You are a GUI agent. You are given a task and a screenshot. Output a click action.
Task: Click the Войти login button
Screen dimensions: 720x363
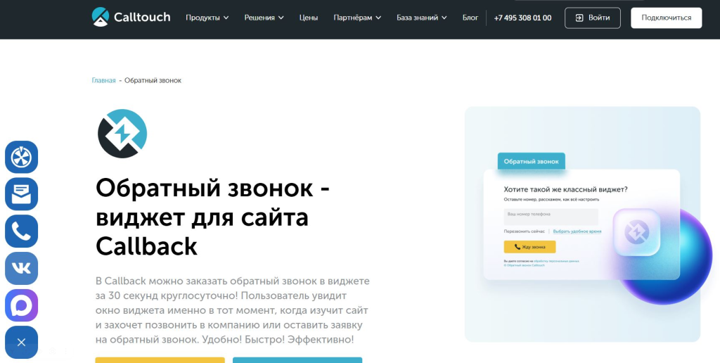(x=592, y=18)
